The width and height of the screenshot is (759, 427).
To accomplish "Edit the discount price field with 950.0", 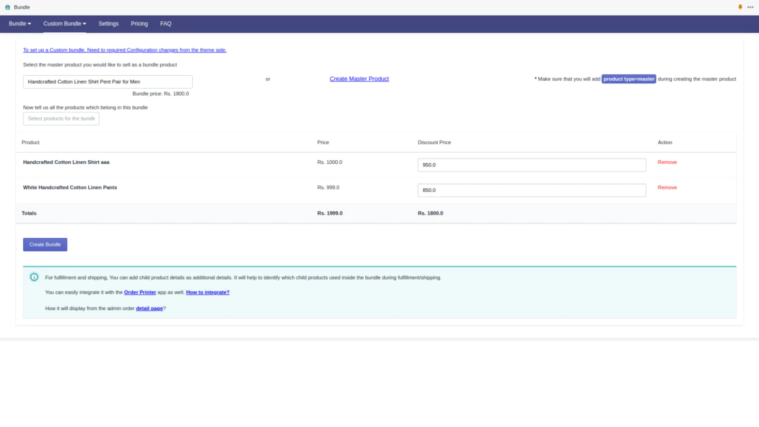I will 532,165.
